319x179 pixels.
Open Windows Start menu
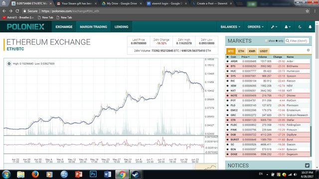[x=6, y=175]
